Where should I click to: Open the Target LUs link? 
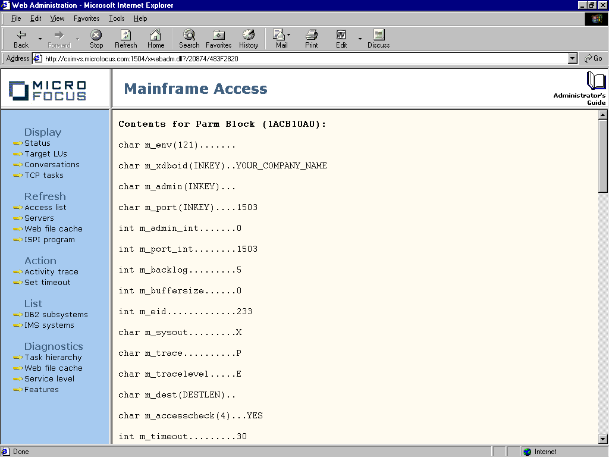coord(46,154)
